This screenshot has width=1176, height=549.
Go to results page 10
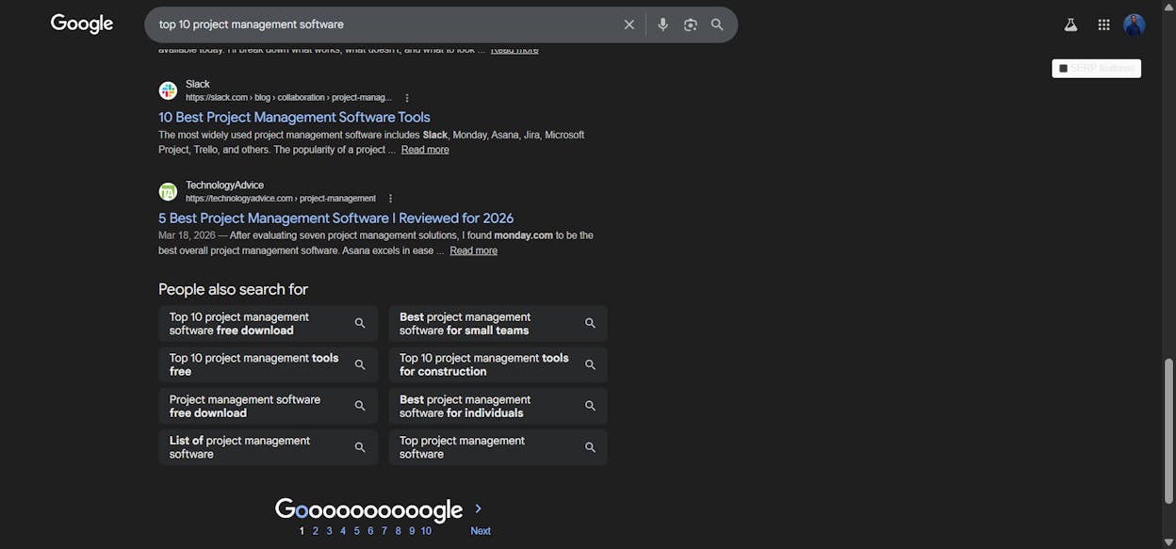click(426, 531)
